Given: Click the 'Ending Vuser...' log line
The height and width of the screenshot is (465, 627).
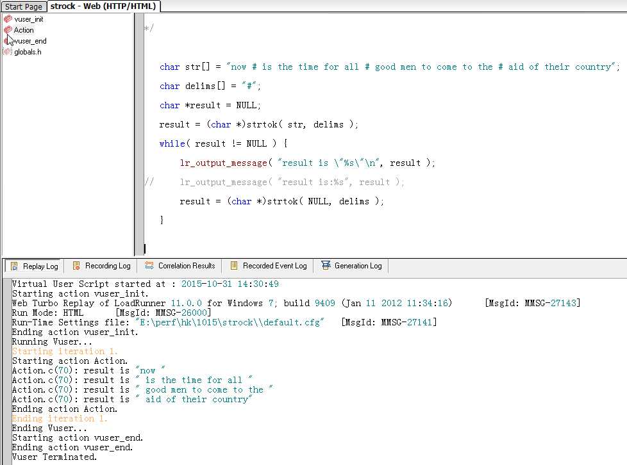Looking at the screenshot, I should coord(49,428).
